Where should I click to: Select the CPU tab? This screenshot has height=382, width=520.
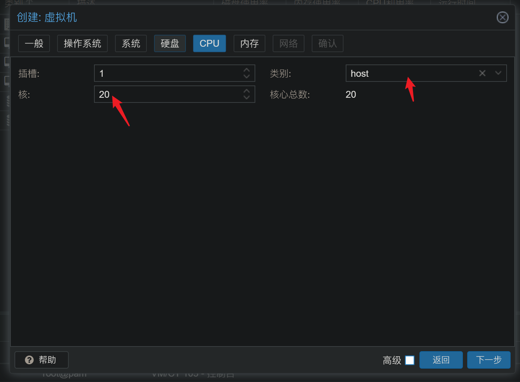click(x=209, y=43)
